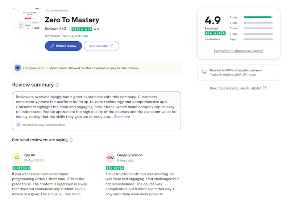Click the 24 Aug 2025 review date
The width and height of the screenshot is (290, 200).
click(x=34, y=160)
